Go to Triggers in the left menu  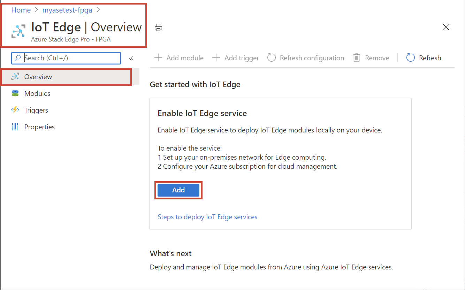click(36, 110)
